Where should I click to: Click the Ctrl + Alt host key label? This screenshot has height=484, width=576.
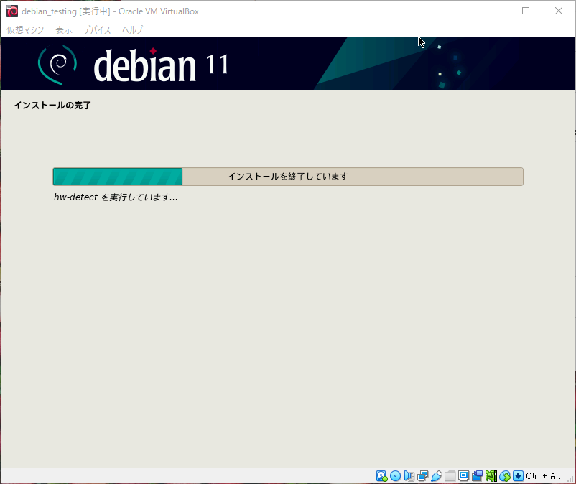tap(543, 476)
